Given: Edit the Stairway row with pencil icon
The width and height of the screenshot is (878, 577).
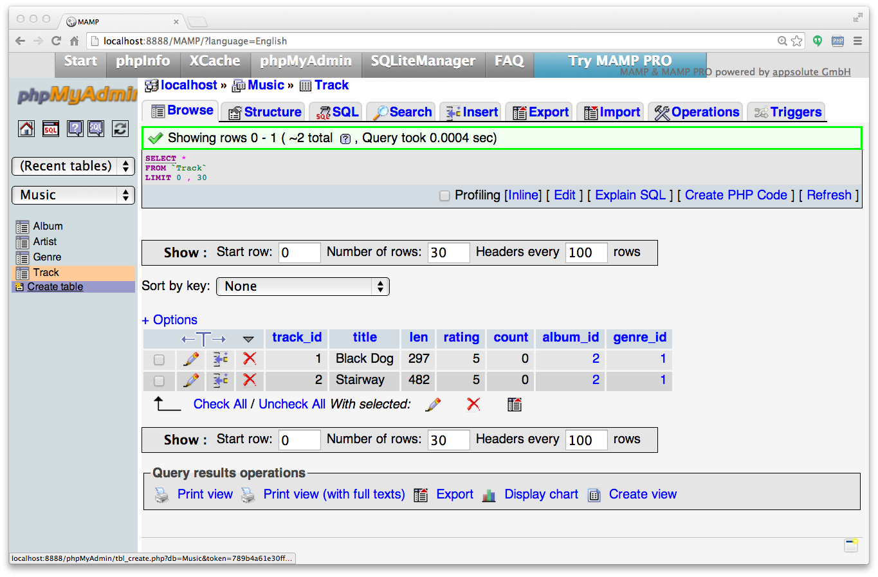Looking at the screenshot, I should click(191, 380).
